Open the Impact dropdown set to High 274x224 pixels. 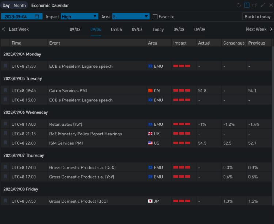pos(80,16)
